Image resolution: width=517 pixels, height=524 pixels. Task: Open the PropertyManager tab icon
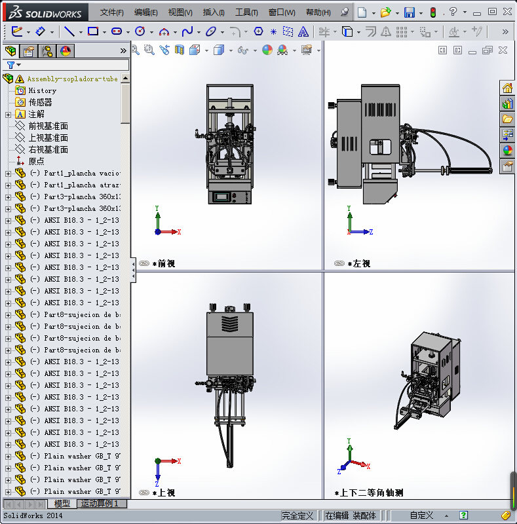[28, 51]
